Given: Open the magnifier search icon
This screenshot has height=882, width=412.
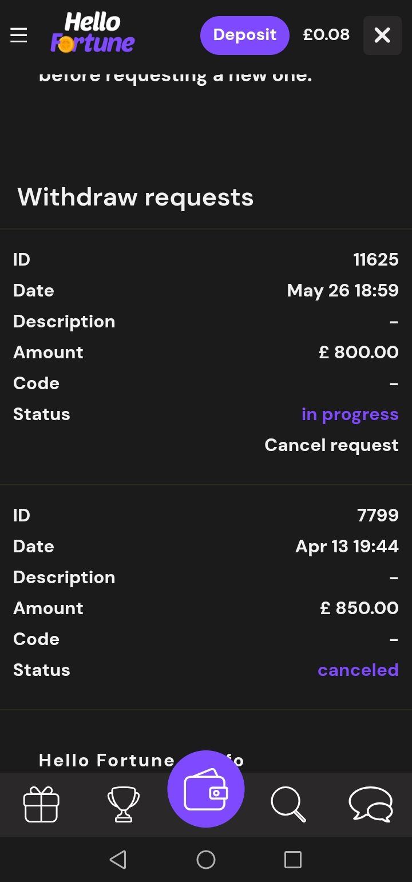Looking at the screenshot, I should [x=288, y=804].
